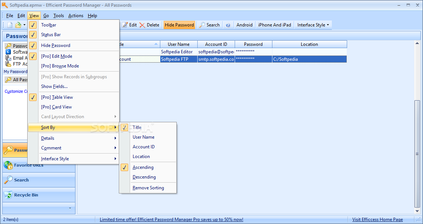423x224 pixels.
Task: Click the Email Accounts tree item icon
Action: pyautogui.click(x=8, y=58)
